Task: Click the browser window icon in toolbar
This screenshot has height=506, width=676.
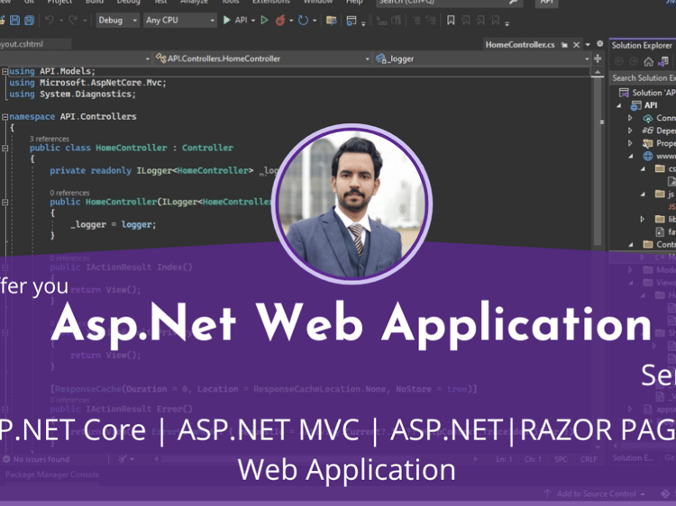Action: coord(352,20)
